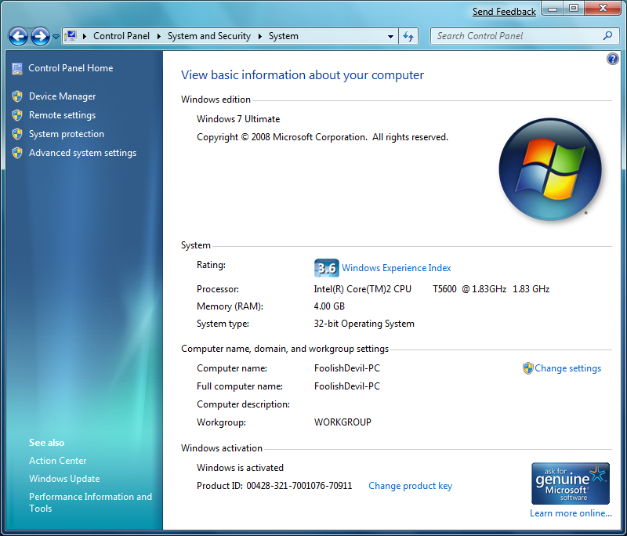Open Windows Update under See also
The height and width of the screenshot is (536, 627).
point(64,479)
